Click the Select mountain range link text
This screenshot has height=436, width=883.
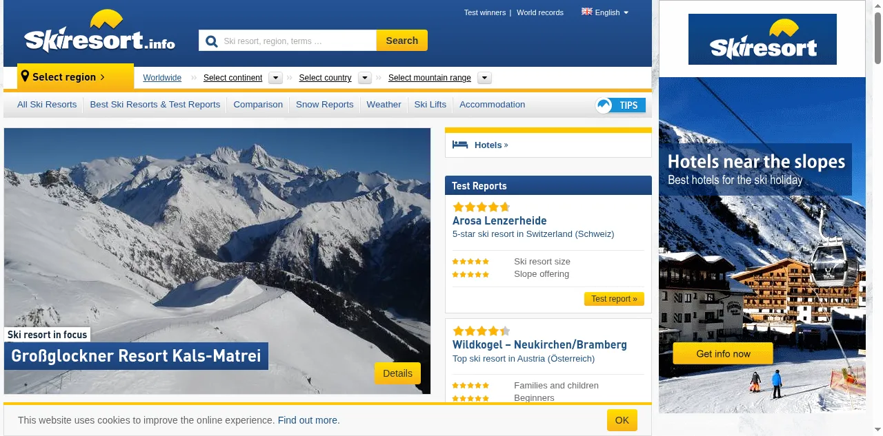pyautogui.click(x=430, y=78)
